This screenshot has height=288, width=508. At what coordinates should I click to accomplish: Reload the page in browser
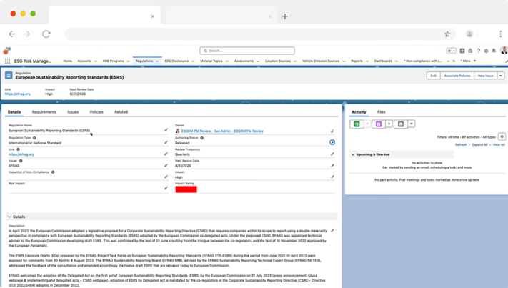46,34
